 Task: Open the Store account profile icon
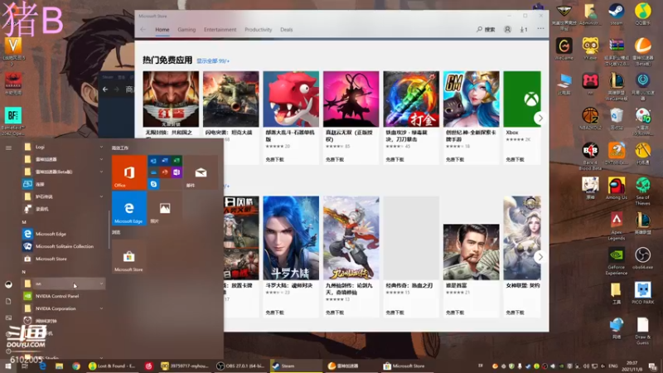pos(507,29)
